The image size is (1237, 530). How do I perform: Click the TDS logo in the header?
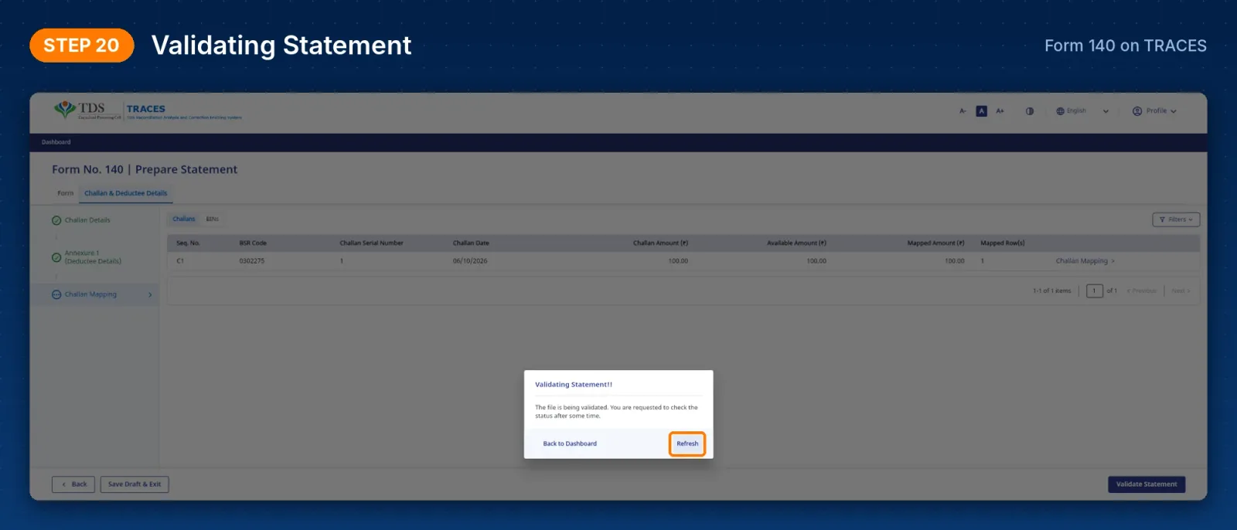pyautogui.click(x=87, y=110)
